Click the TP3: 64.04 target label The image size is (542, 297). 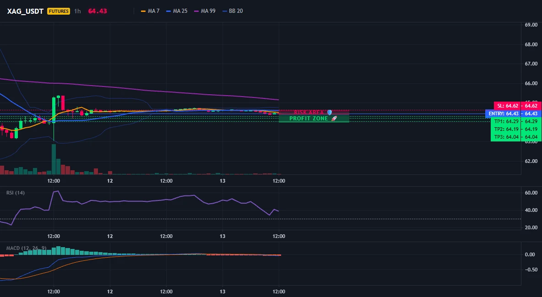click(506, 137)
